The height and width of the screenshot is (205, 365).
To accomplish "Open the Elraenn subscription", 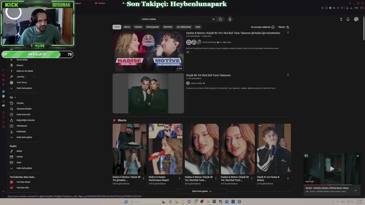I will click(20, 65).
